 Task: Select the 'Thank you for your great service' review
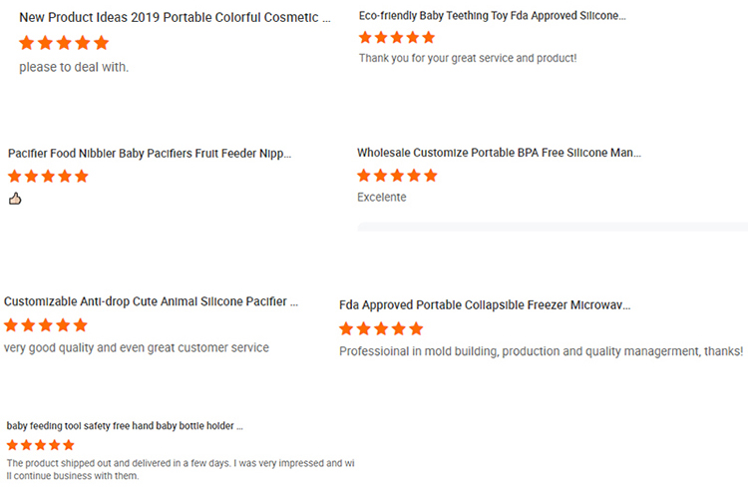tap(468, 58)
